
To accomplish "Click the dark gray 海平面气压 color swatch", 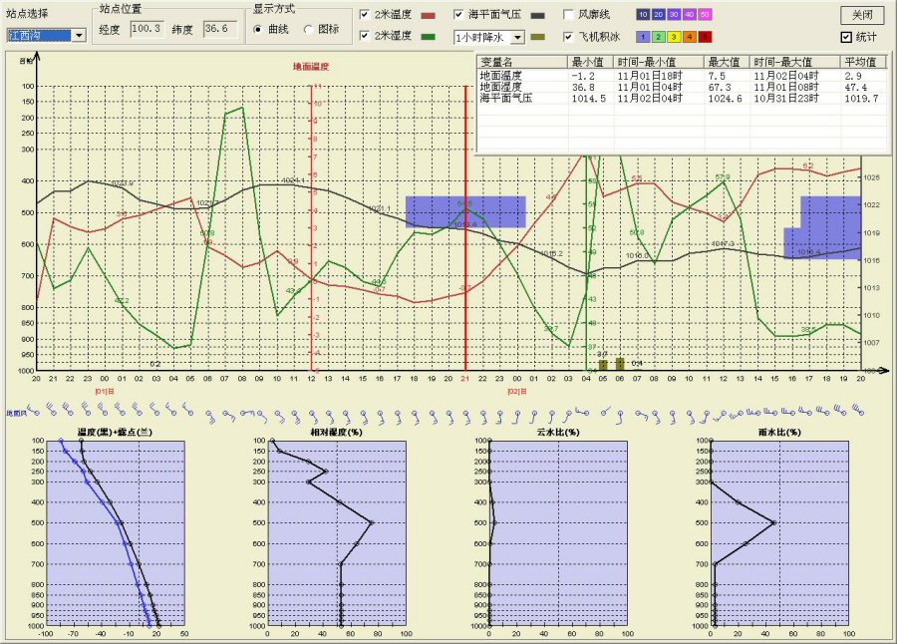I will (537, 16).
